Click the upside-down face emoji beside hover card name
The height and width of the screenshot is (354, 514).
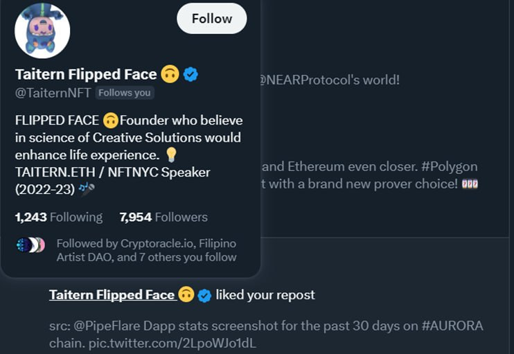click(169, 73)
